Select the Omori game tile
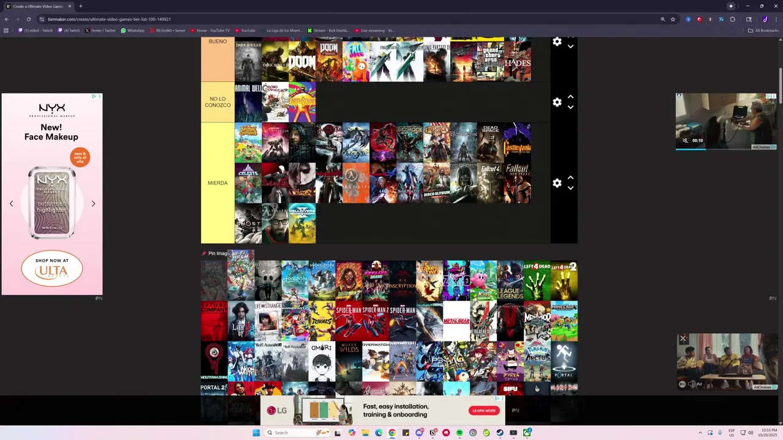 point(322,361)
